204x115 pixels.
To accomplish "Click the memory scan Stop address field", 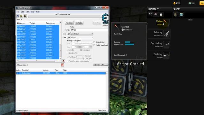I will point(82,47).
